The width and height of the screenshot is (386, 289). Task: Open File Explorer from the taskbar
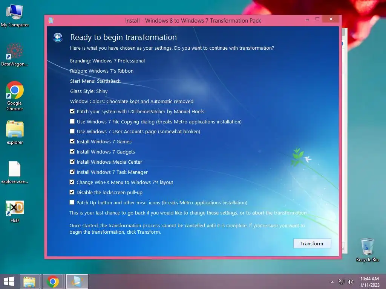(x=29, y=281)
